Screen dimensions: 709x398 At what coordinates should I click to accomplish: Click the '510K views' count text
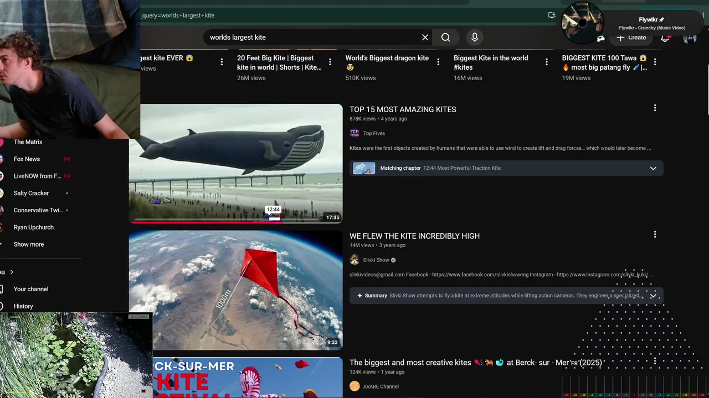point(361,78)
